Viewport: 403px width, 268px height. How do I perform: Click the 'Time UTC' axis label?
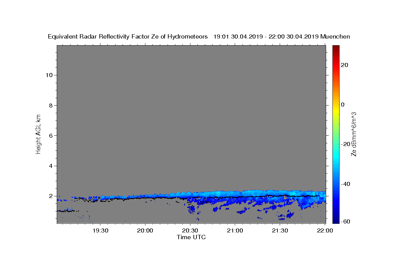[191, 237]
